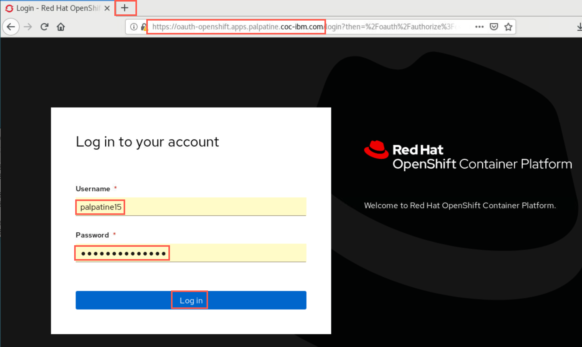Open the browser home page
This screenshot has height=347, width=582.
click(61, 27)
